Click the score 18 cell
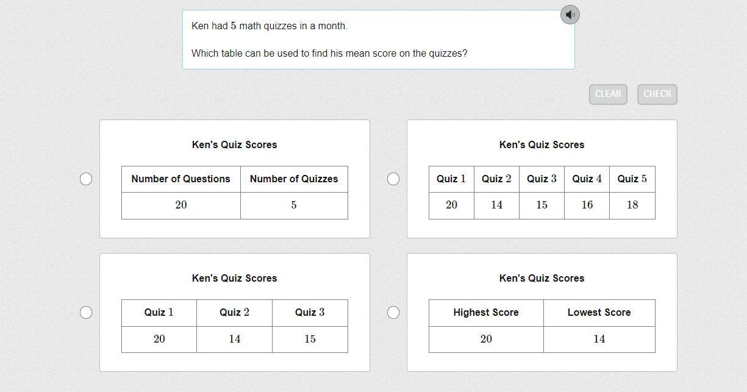Viewport: 747px width, 392px height. pos(632,205)
